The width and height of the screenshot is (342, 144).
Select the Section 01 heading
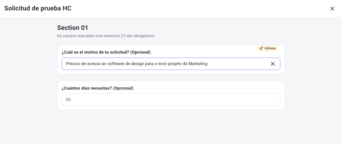[73, 28]
